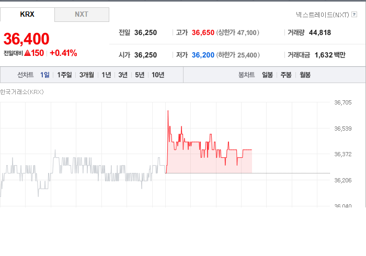Switch to the NXT tab
366x256 pixels.
pyautogui.click(x=82, y=15)
